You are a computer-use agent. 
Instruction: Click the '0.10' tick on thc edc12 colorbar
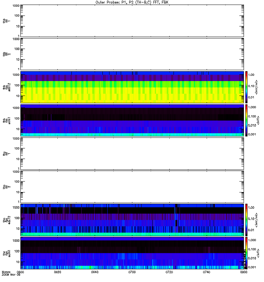coord(251,219)
